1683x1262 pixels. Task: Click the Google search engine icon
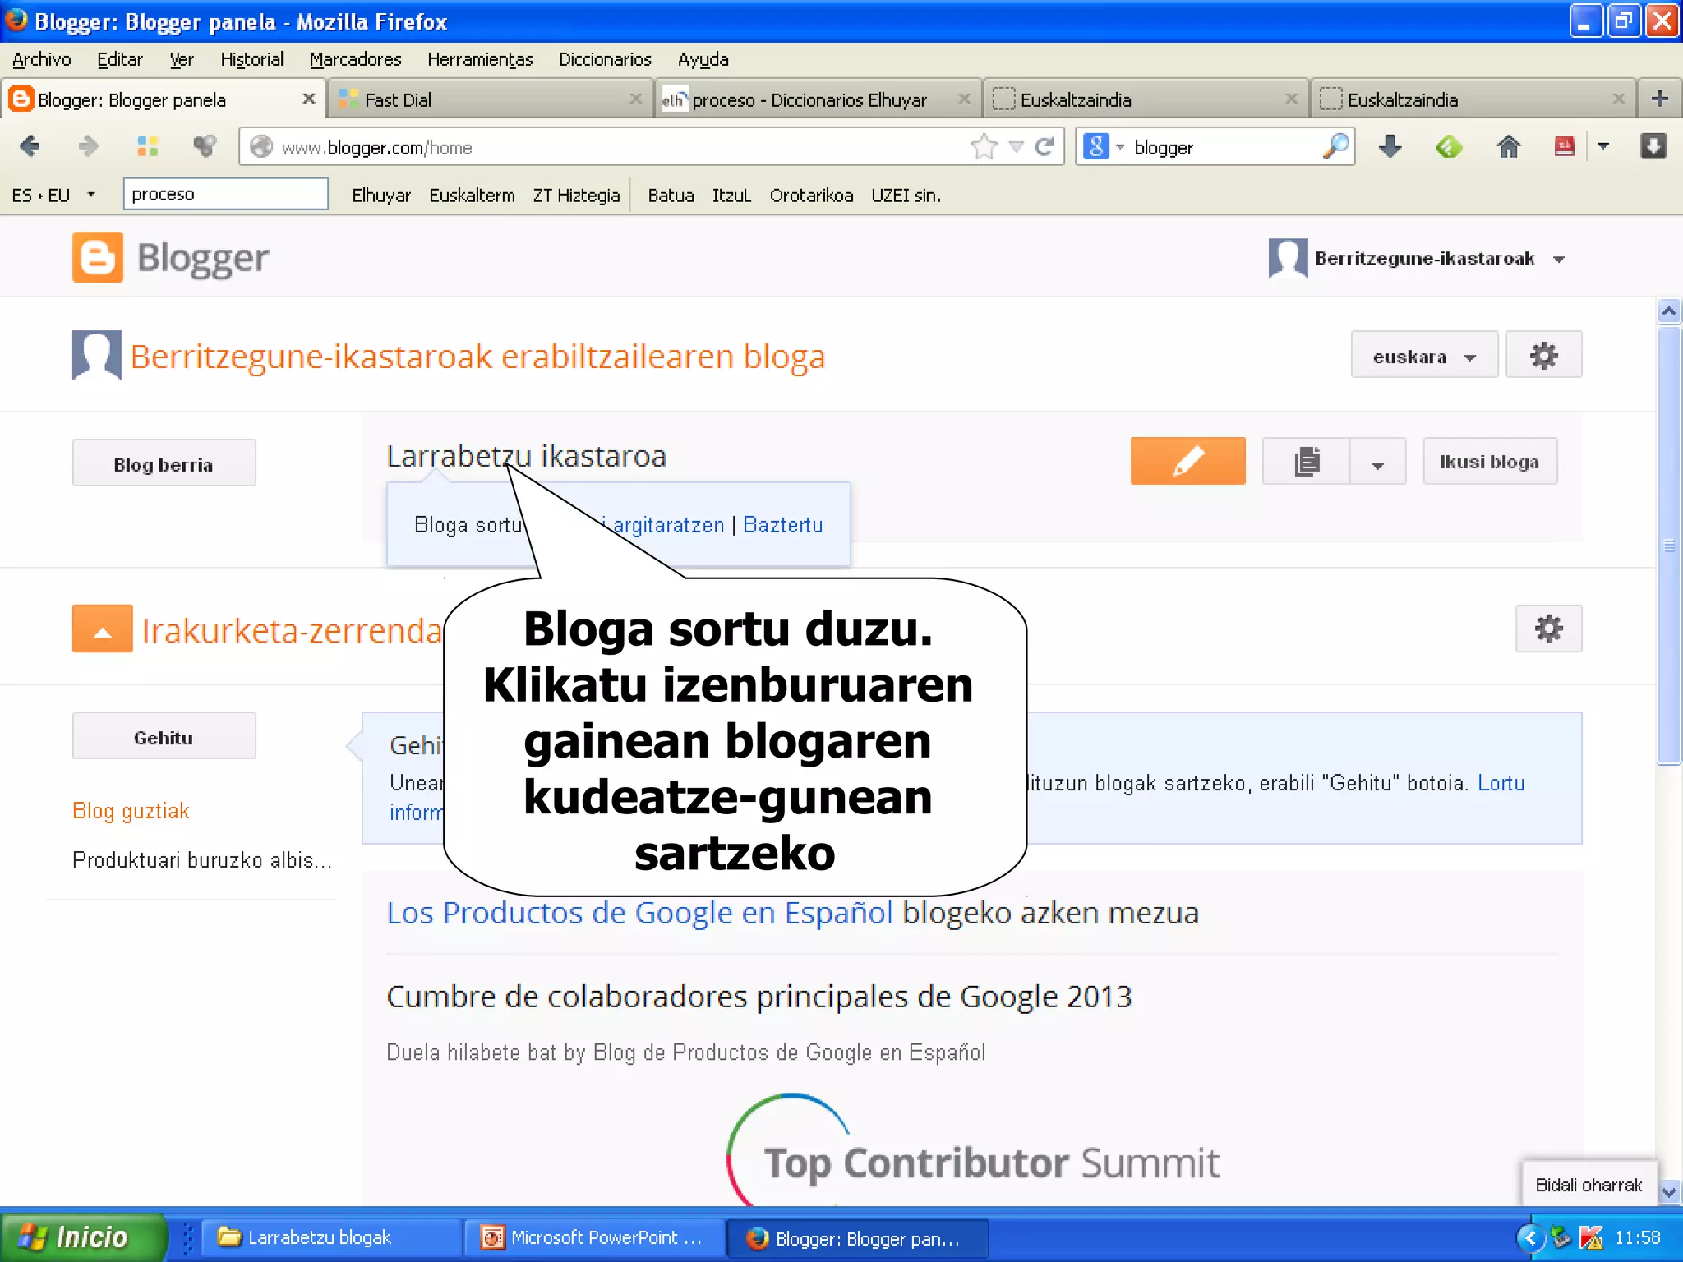[1096, 147]
